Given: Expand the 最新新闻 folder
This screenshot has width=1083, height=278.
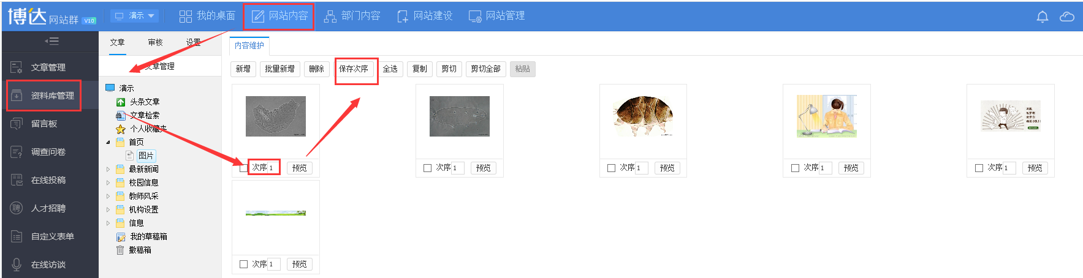Looking at the screenshot, I should [108, 169].
